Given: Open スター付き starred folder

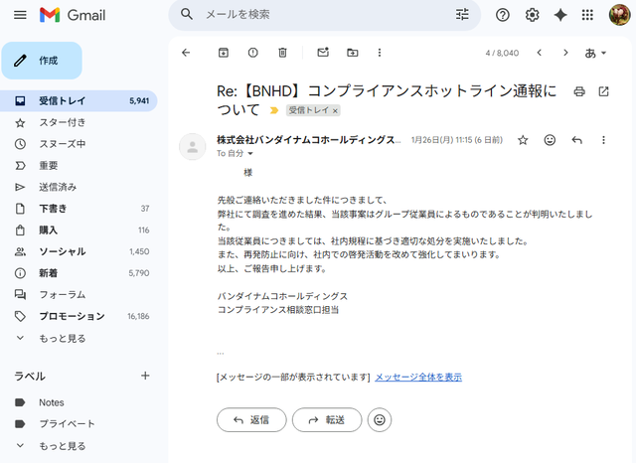Looking at the screenshot, I should (79, 122).
